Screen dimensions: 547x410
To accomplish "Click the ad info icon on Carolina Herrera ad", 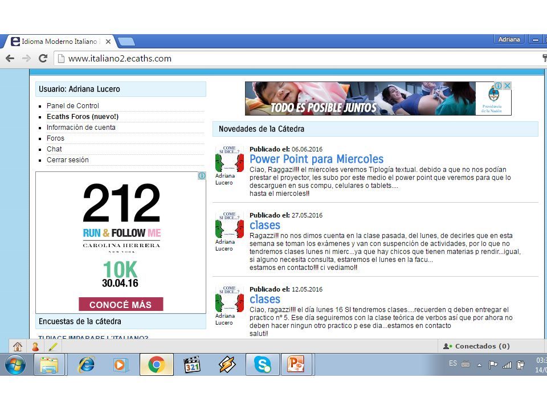I will 202,176.
